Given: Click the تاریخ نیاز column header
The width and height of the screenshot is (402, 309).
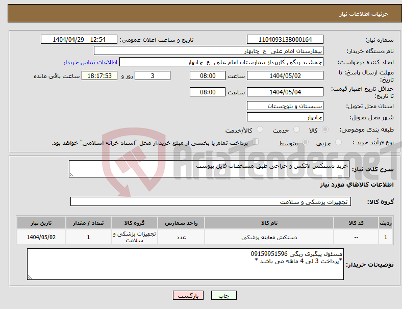Looking at the screenshot, I should tap(41, 223).
